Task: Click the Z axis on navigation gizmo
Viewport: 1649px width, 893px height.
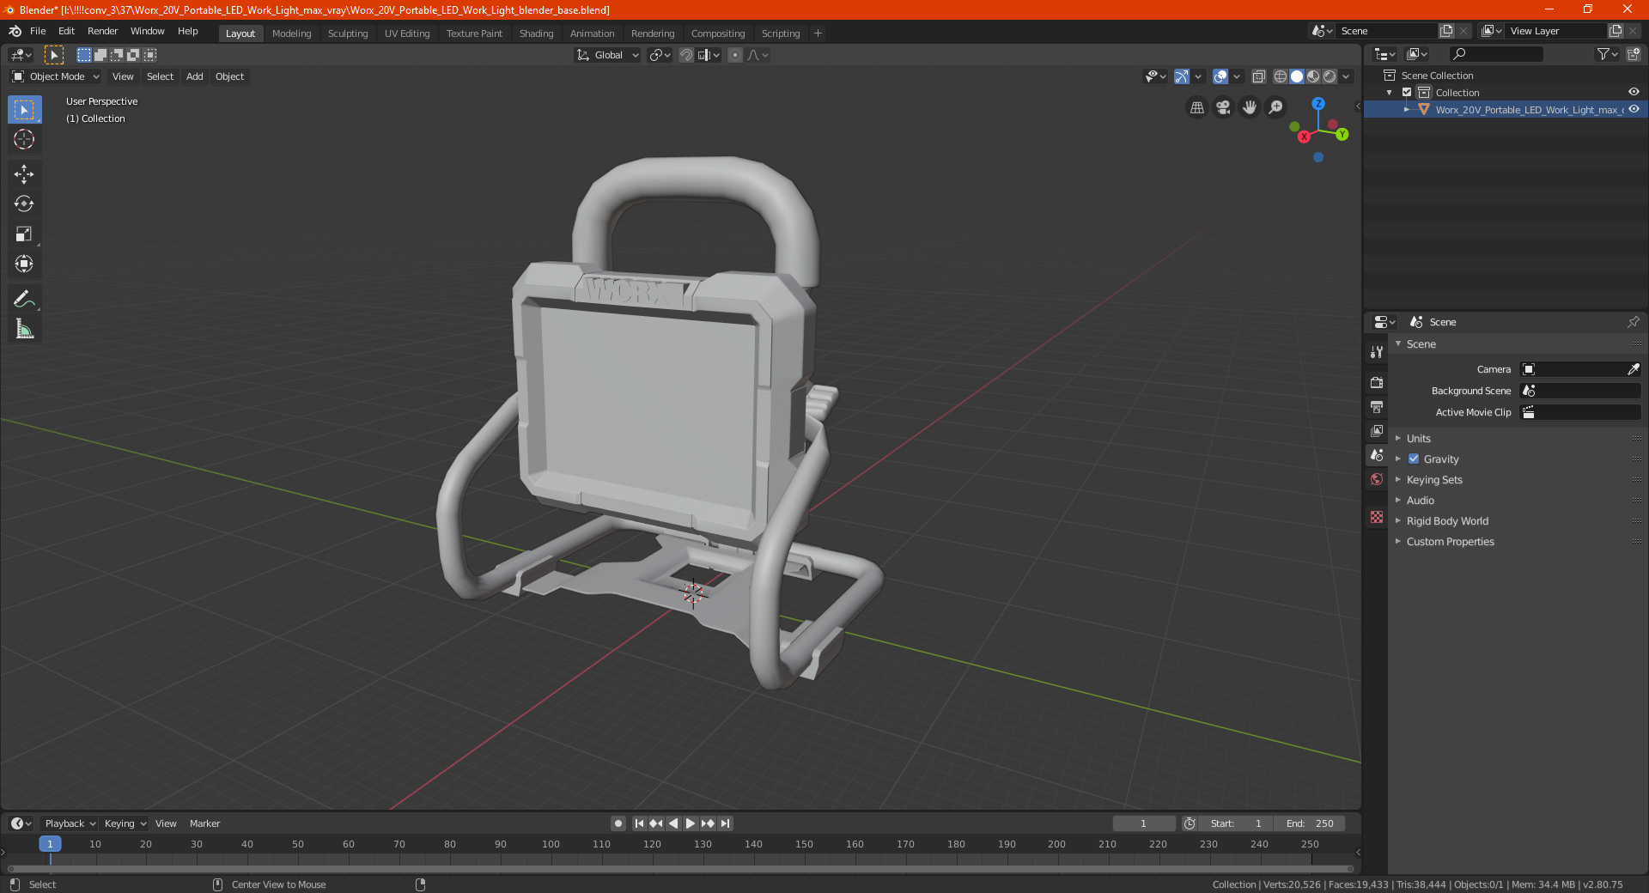Action: (1318, 103)
